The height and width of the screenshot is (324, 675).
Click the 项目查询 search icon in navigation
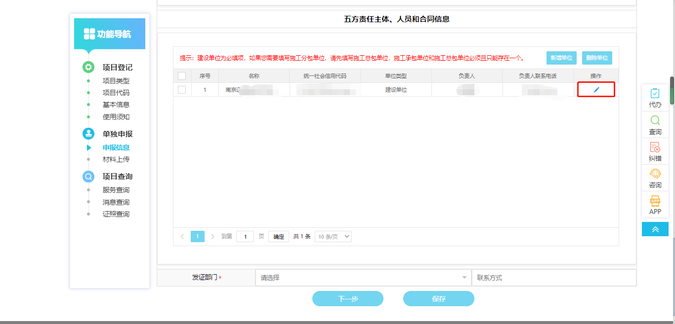(x=88, y=177)
